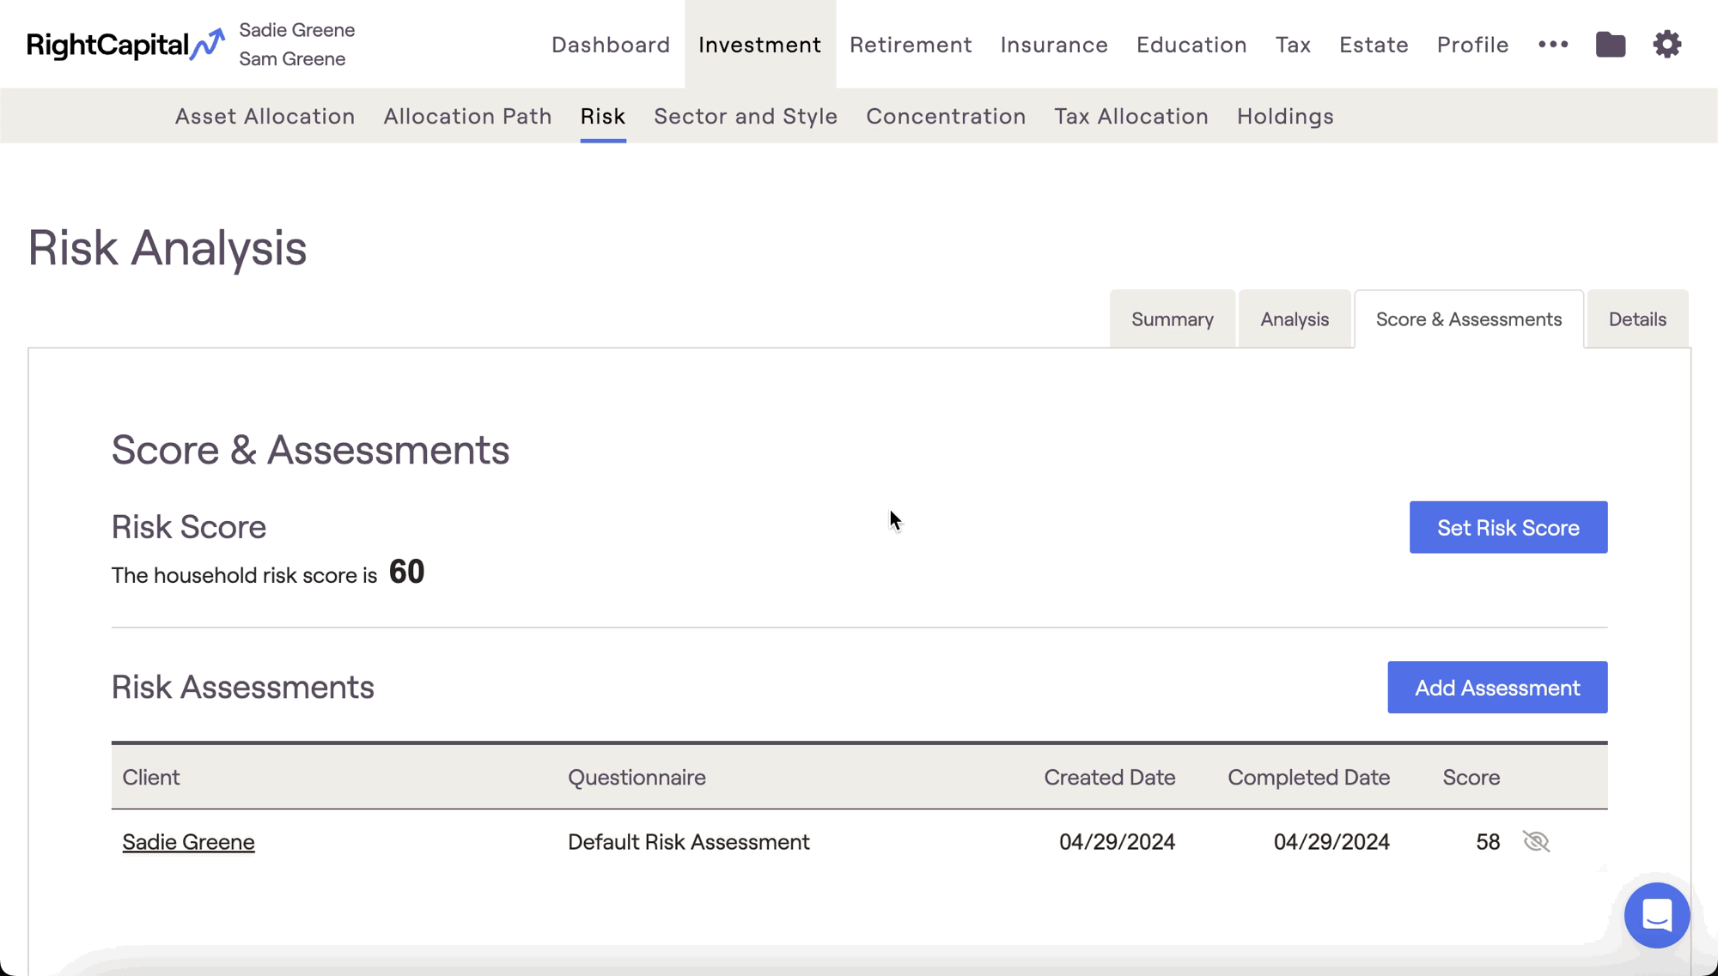Navigate to Asset Allocation subpage
1718x976 pixels.
click(x=265, y=116)
